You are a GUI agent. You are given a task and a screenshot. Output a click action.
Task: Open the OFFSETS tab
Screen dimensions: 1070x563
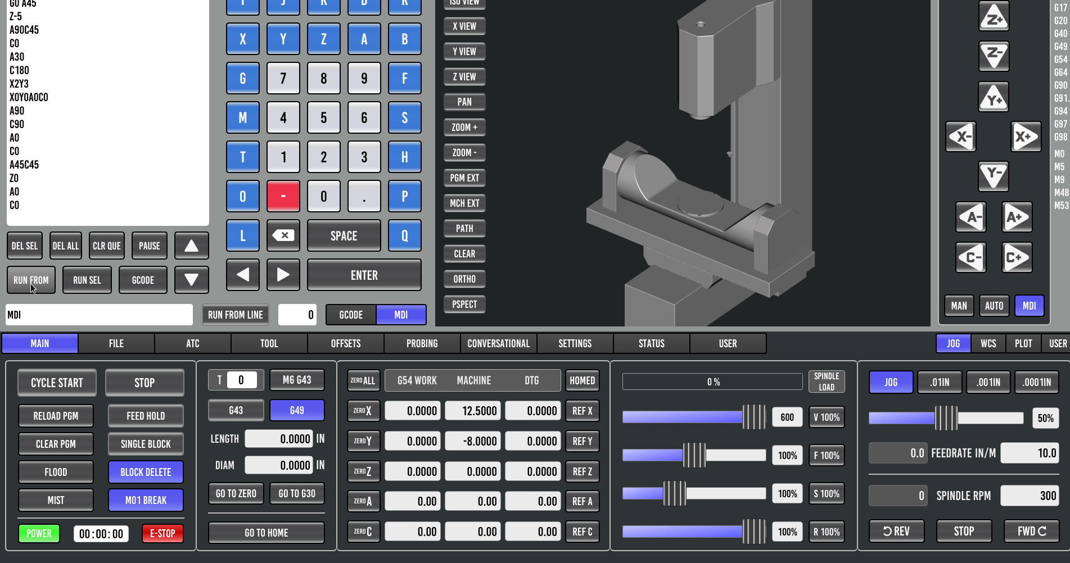click(346, 343)
